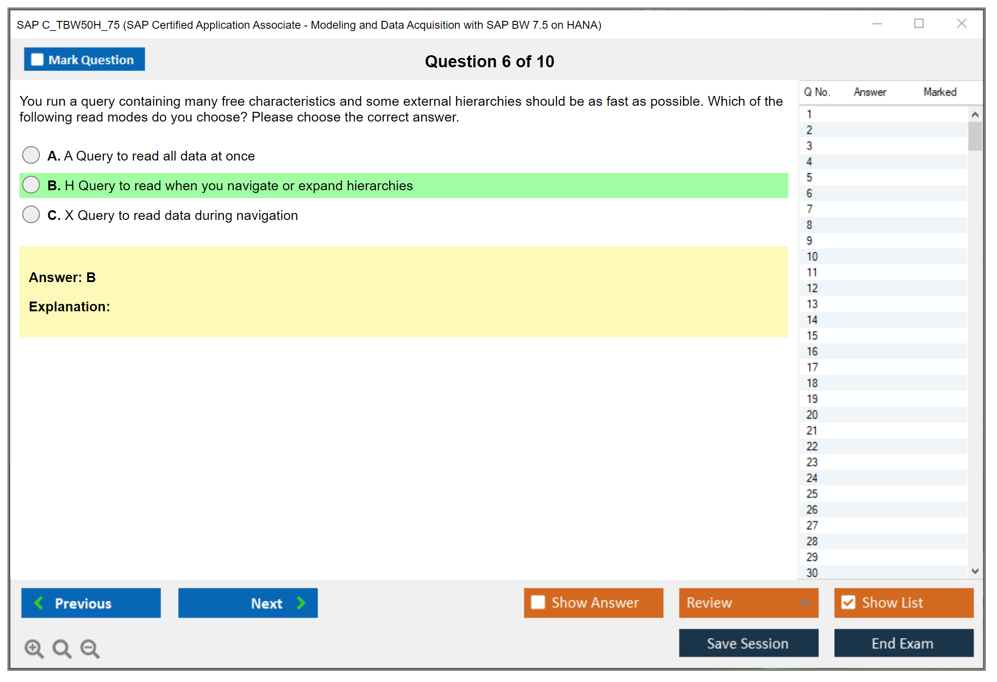Click the question list scrollbar thumb
The width and height of the screenshot is (997, 682).
tap(975, 135)
